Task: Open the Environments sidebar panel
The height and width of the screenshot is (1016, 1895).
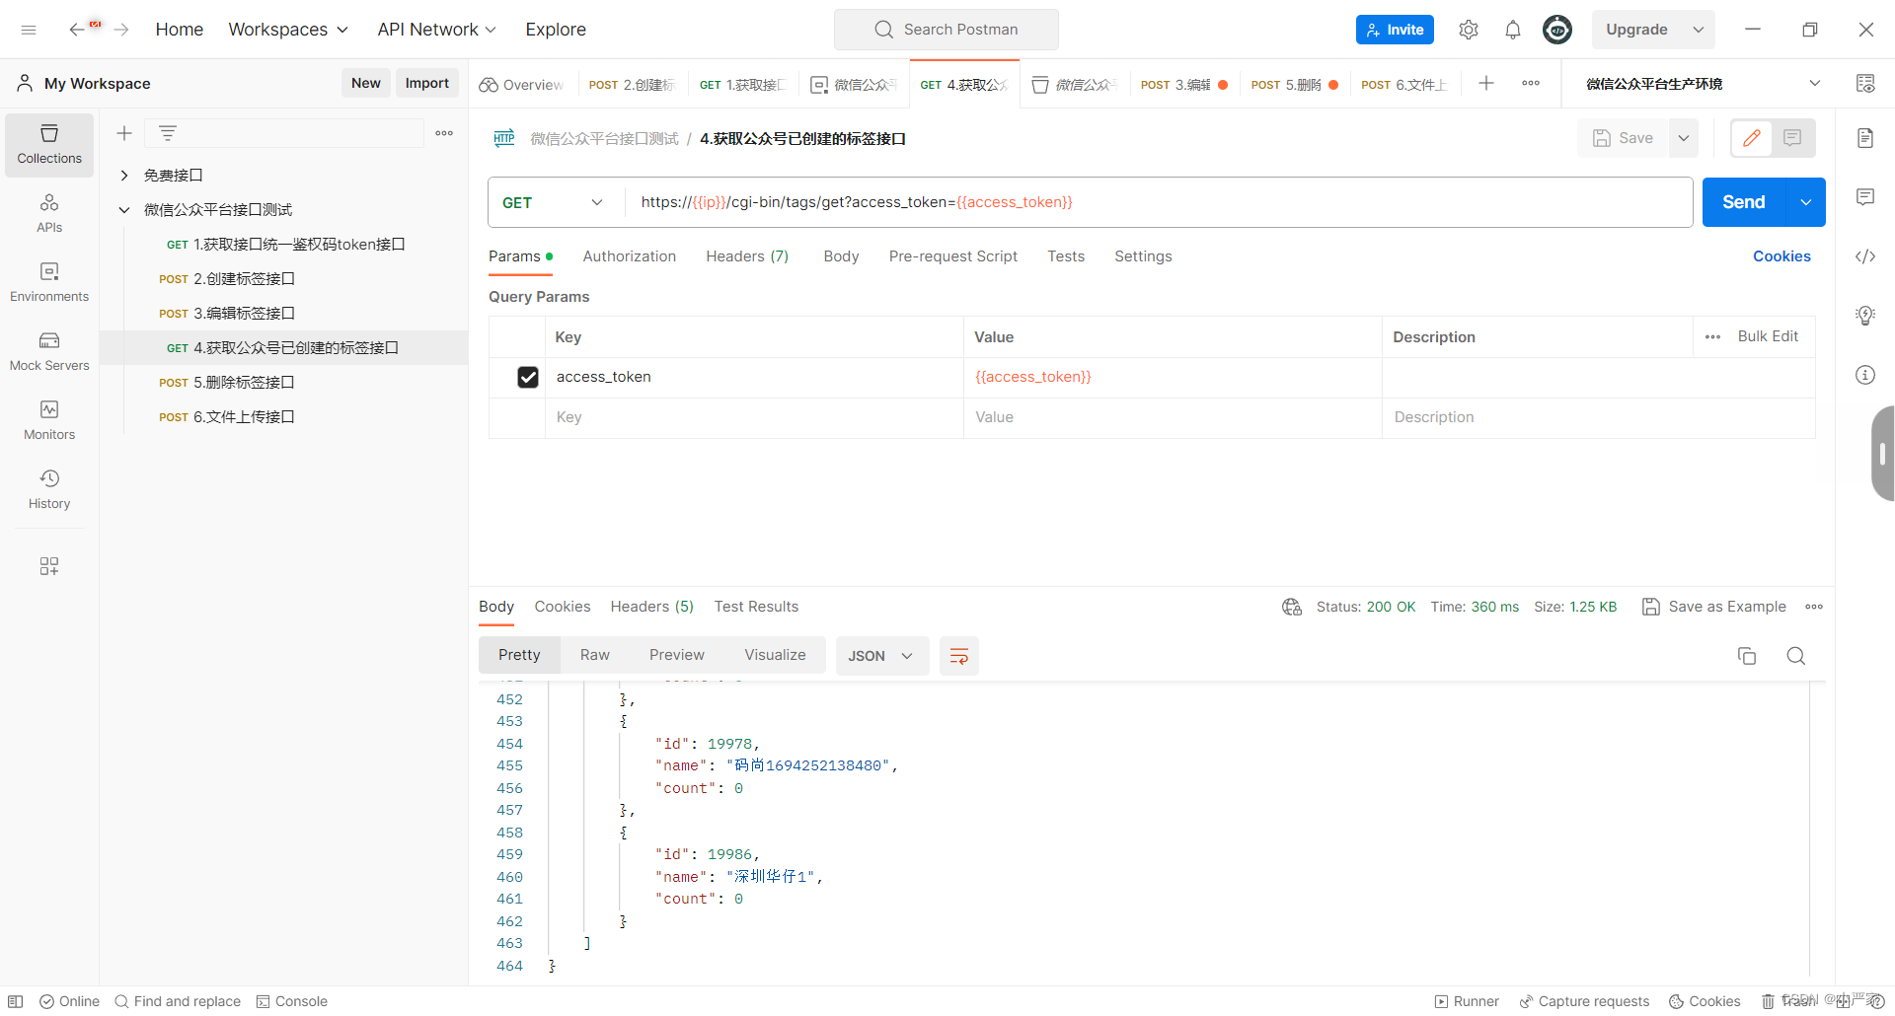Action: (49, 282)
